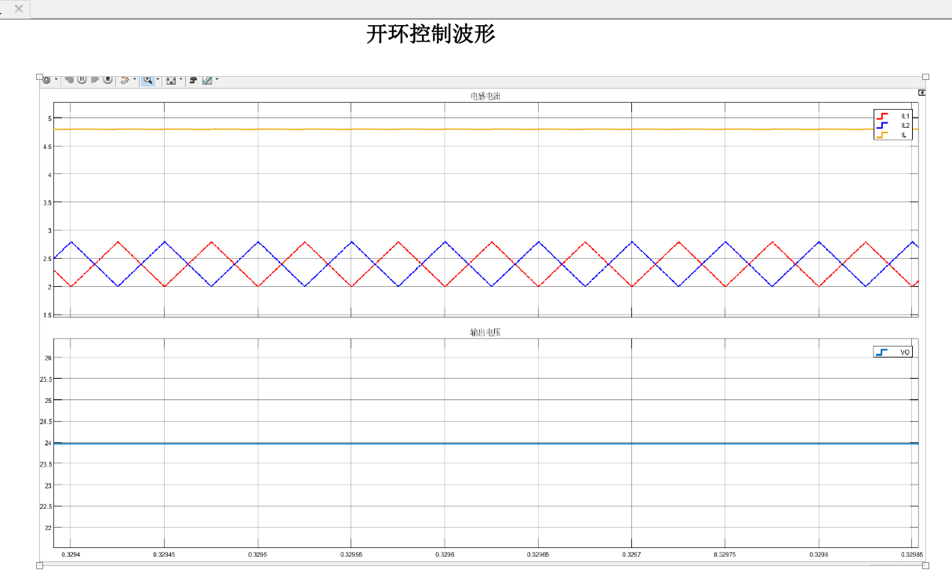Expand dropdown arrow next to configuration gear

(56, 79)
